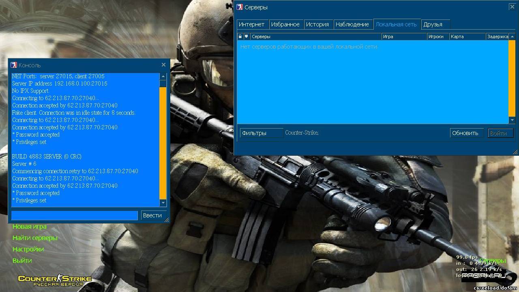
Task: Switch to the Друзья tab
Action: coord(435,24)
